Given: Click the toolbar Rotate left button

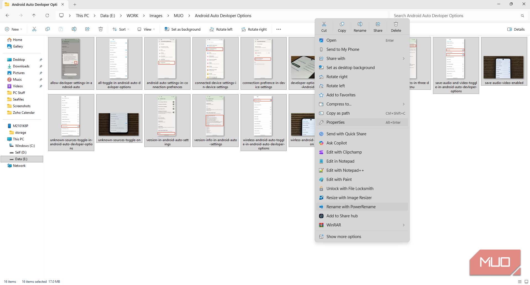Looking at the screenshot, I should (221, 29).
